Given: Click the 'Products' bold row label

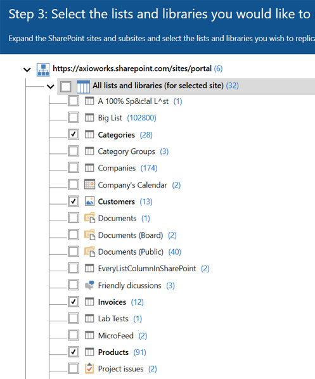Looking at the screenshot, I should [x=113, y=352].
